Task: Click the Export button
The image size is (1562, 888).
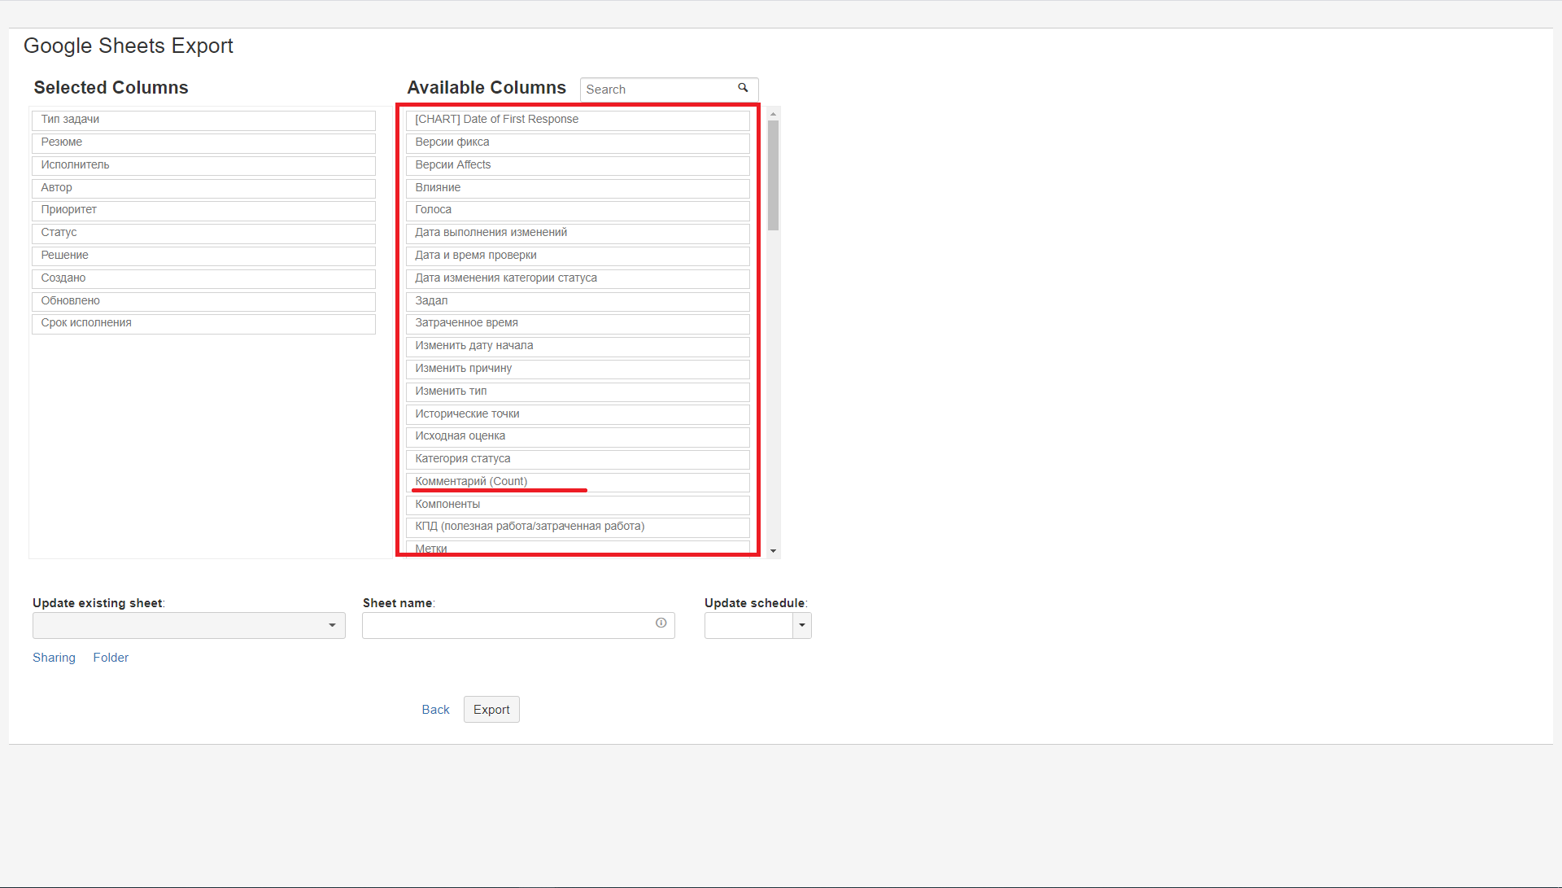Action: (491, 710)
